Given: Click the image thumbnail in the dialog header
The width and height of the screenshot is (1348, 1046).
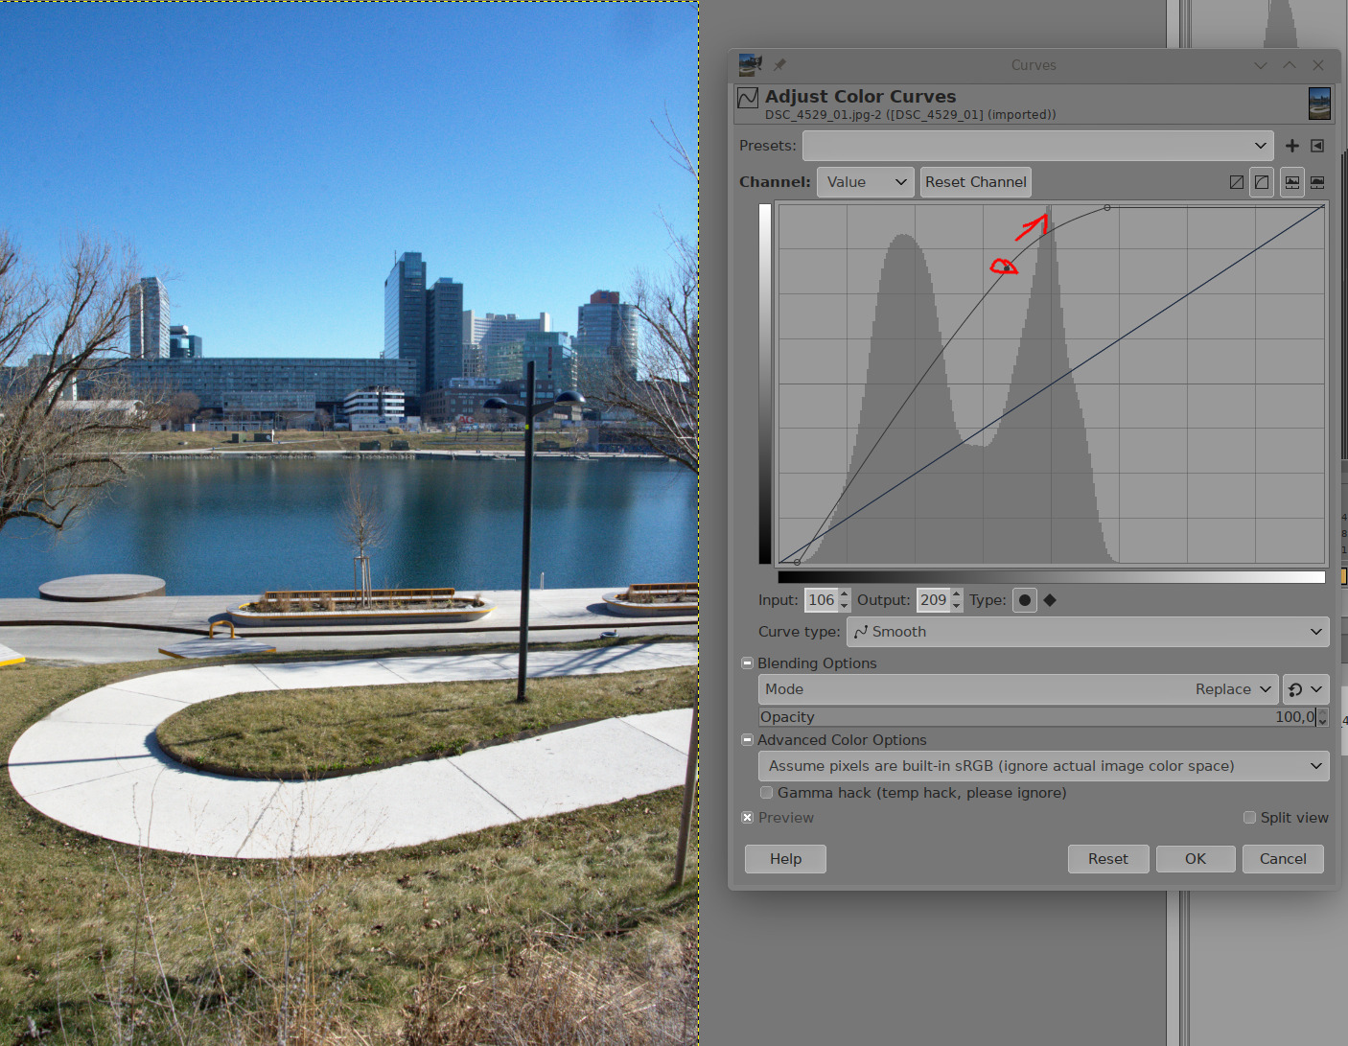Looking at the screenshot, I should click(1319, 104).
